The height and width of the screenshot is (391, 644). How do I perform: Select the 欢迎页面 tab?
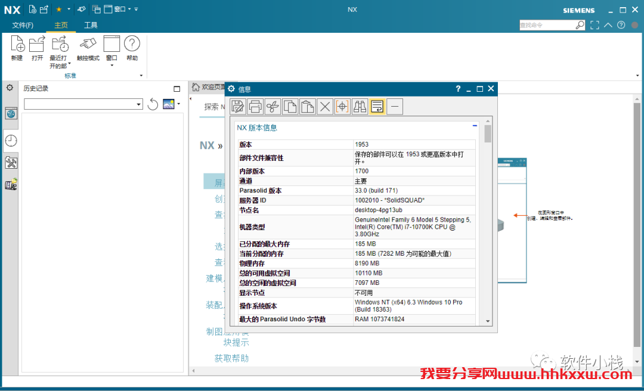[x=209, y=87]
